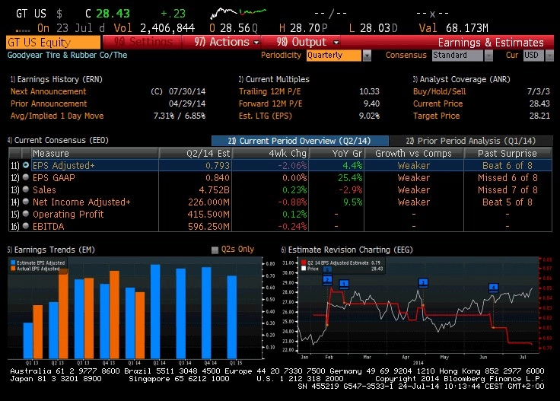
Task: Click the EBITDA estimate 596.250M
Action: pos(208,226)
